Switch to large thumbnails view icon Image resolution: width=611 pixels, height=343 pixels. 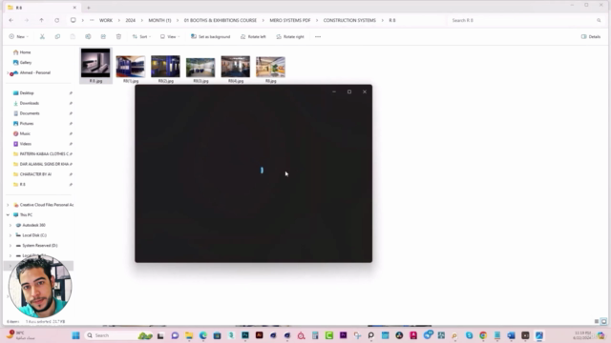(603, 321)
